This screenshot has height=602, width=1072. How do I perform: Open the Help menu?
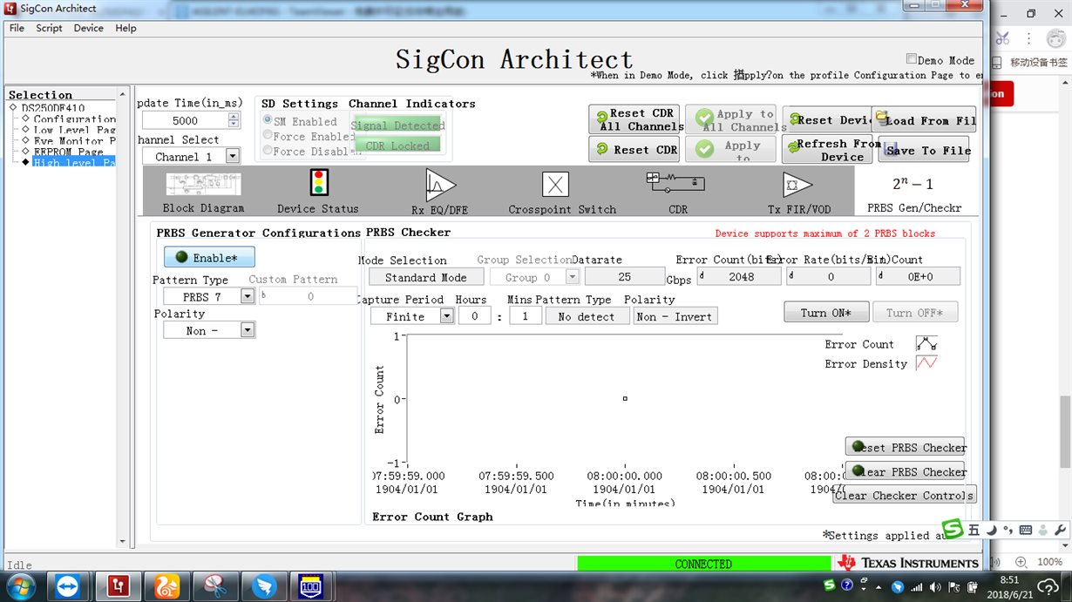tap(126, 28)
